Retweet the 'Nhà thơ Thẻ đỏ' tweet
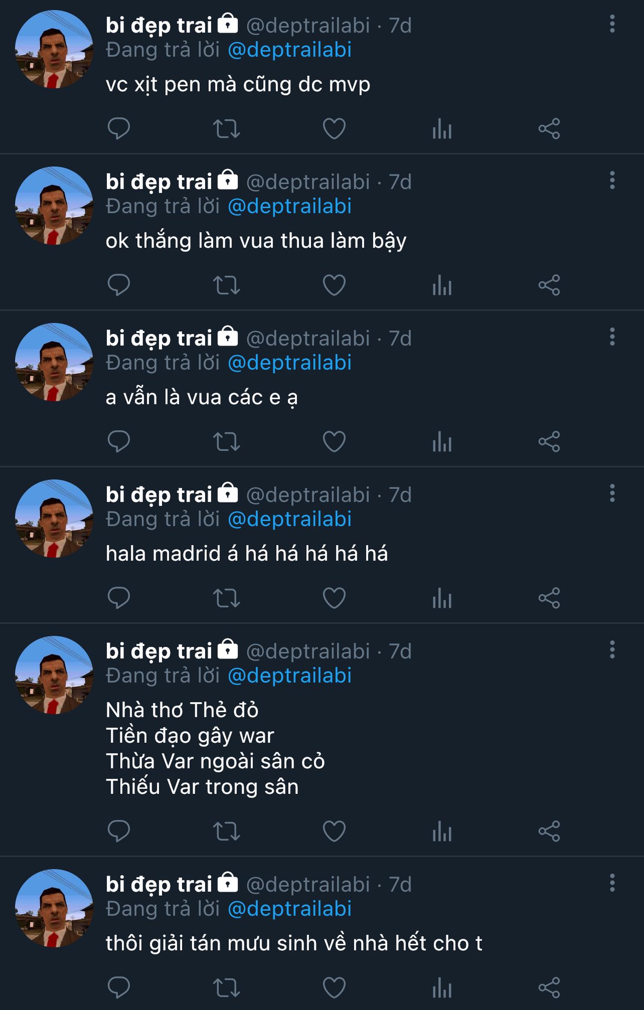Image resolution: width=644 pixels, height=1010 pixels. coord(226,831)
